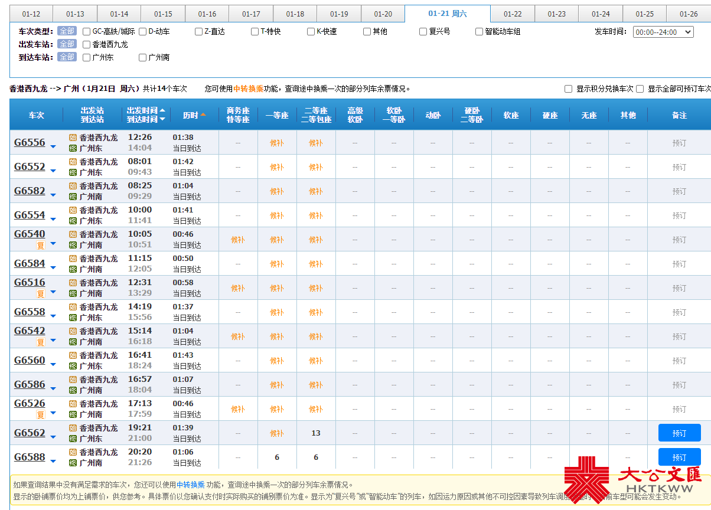
Task: Check the 广州南 arrival station filter
Action: click(x=143, y=57)
